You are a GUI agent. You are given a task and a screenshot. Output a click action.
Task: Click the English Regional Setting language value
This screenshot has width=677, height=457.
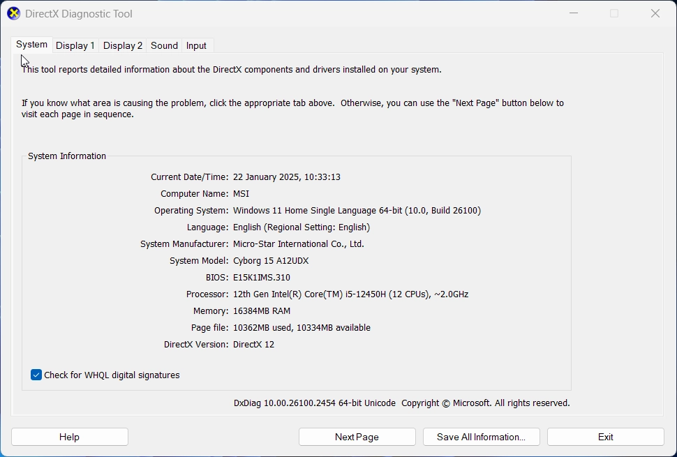[302, 227]
